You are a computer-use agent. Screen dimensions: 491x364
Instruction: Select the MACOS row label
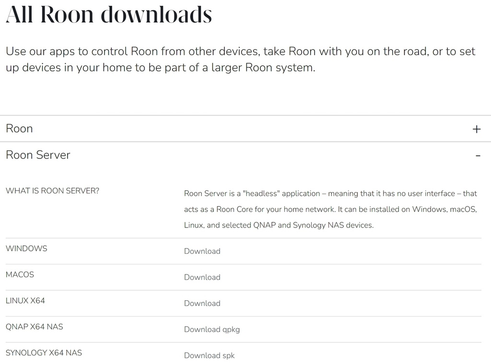[x=20, y=274]
